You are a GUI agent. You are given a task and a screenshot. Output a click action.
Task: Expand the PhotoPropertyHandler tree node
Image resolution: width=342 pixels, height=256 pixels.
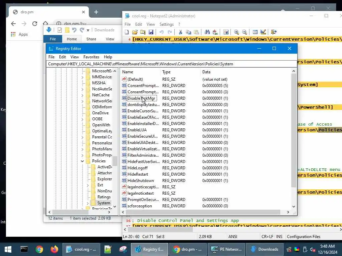[82, 155]
